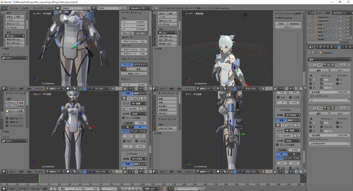This screenshot has width=353, height=191.
Task: Select グローバル in the transform panel
Action: (128, 33)
